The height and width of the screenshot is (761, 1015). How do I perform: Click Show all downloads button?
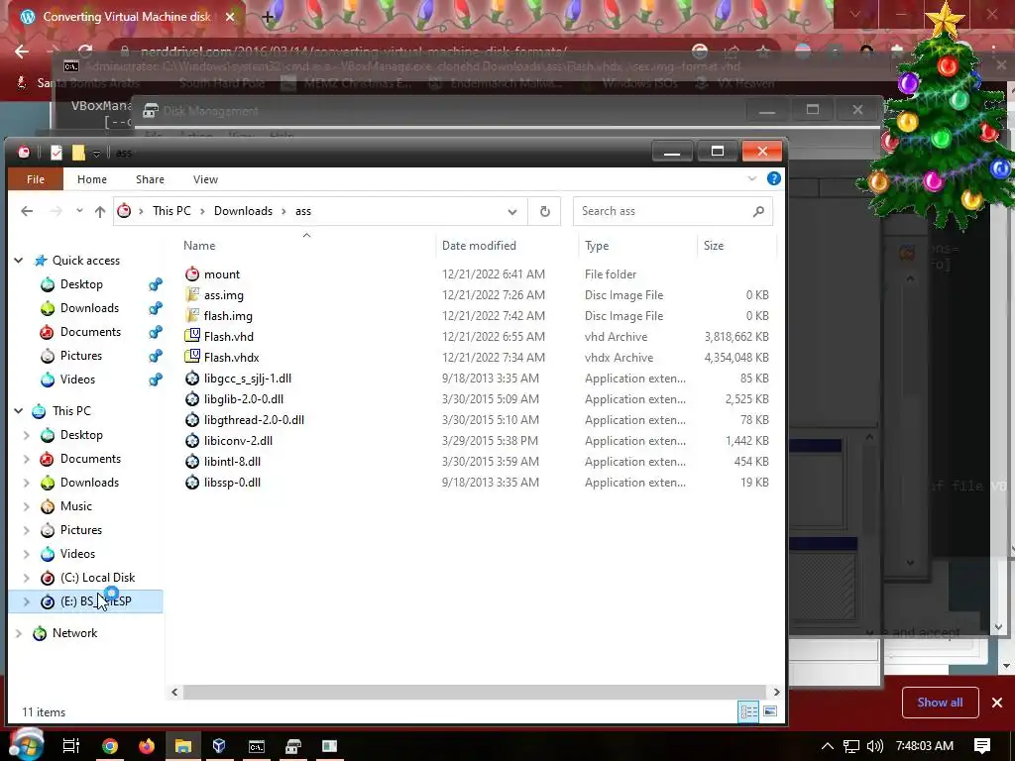tap(940, 703)
